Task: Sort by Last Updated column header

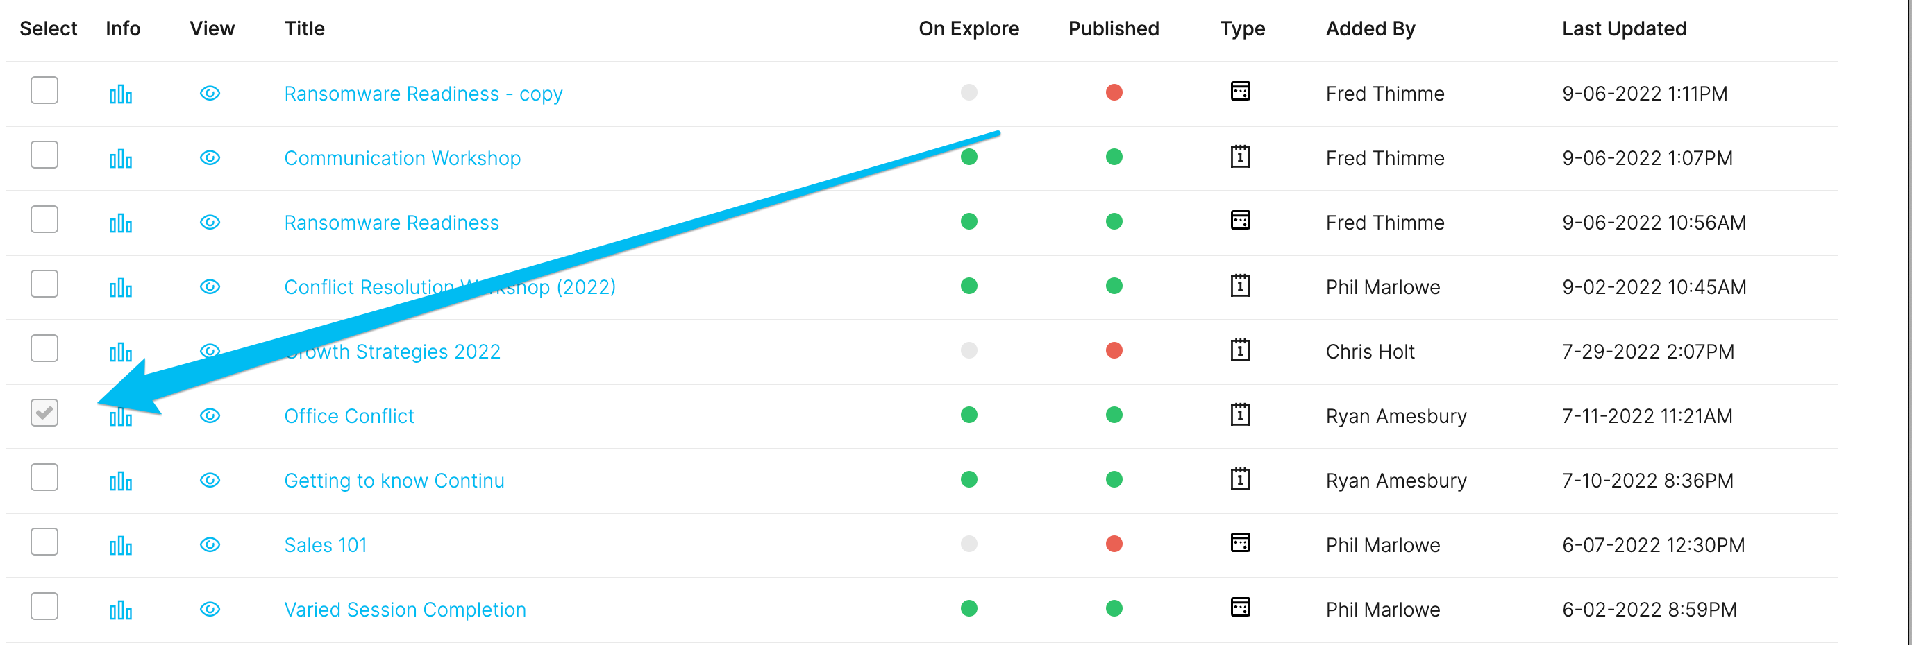Action: [1624, 28]
